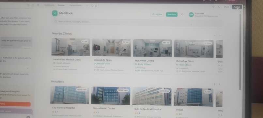Open City General Hospital photo
The height and width of the screenshot is (118, 263).
[x=70, y=95]
